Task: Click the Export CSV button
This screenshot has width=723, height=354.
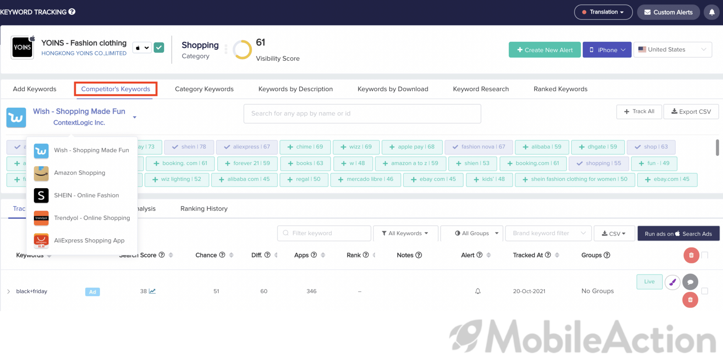Action: click(691, 112)
